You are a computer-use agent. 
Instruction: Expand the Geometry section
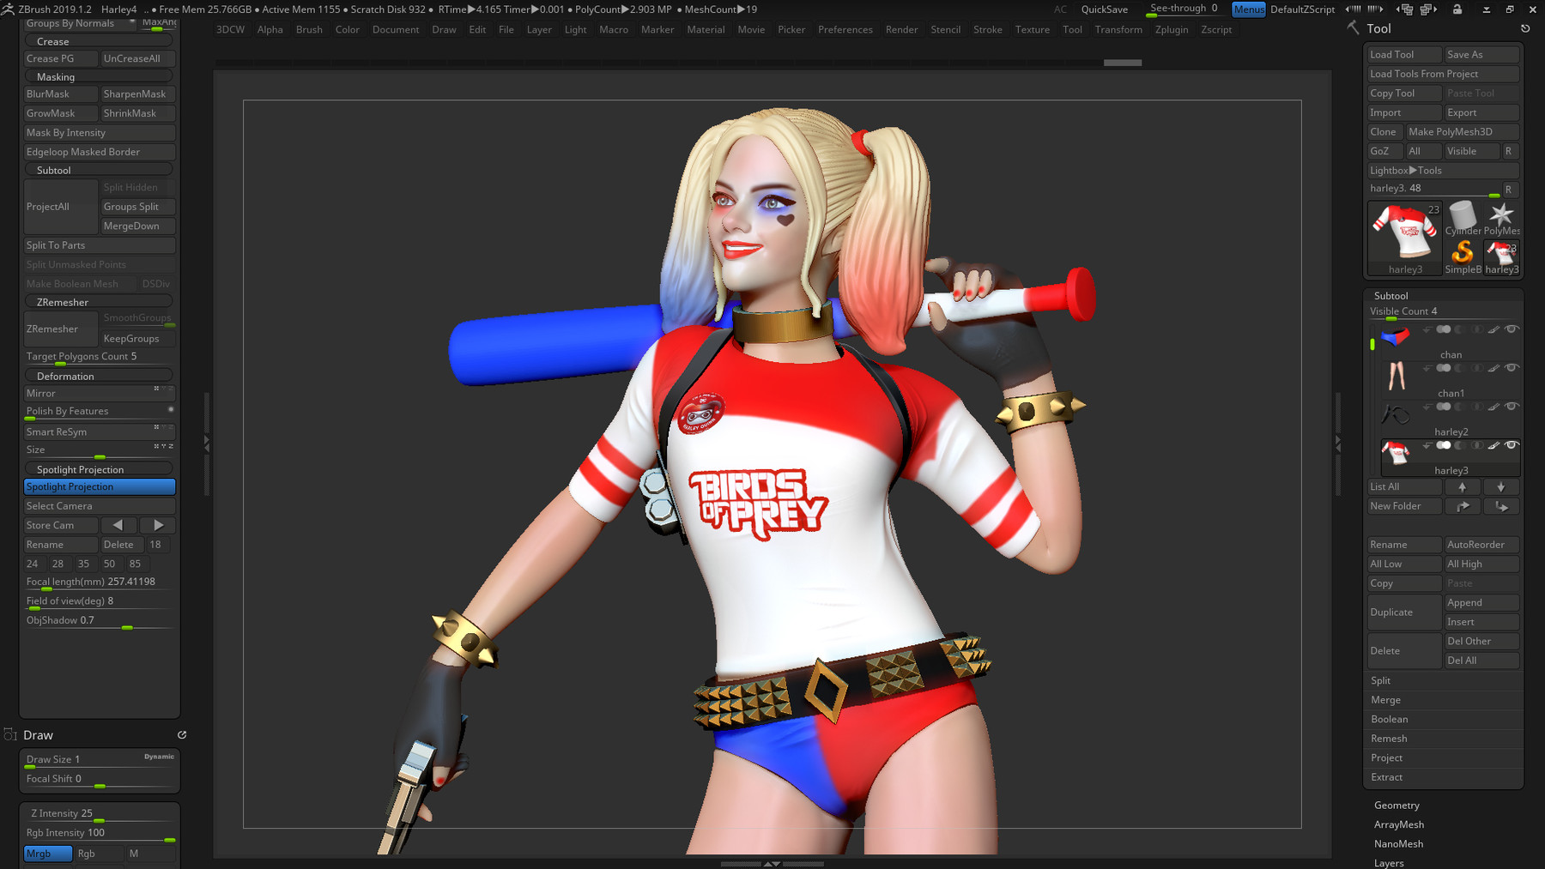click(1397, 806)
